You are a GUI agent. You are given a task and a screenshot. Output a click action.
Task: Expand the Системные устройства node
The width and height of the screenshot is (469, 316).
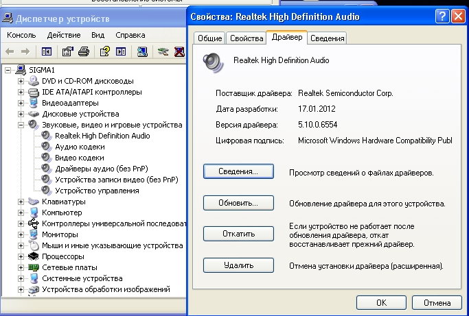pyautogui.click(x=21, y=278)
